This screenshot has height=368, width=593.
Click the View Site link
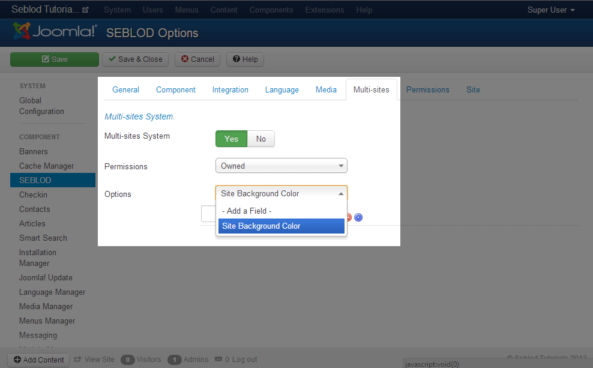pyautogui.click(x=95, y=360)
